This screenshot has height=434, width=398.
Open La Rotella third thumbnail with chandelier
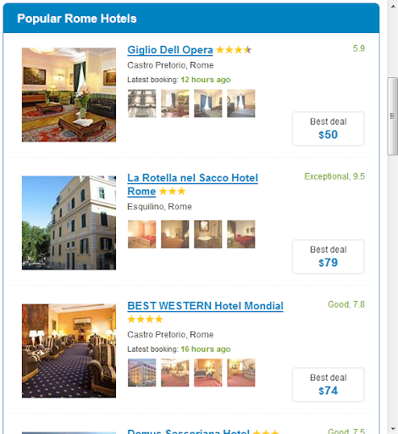point(208,235)
